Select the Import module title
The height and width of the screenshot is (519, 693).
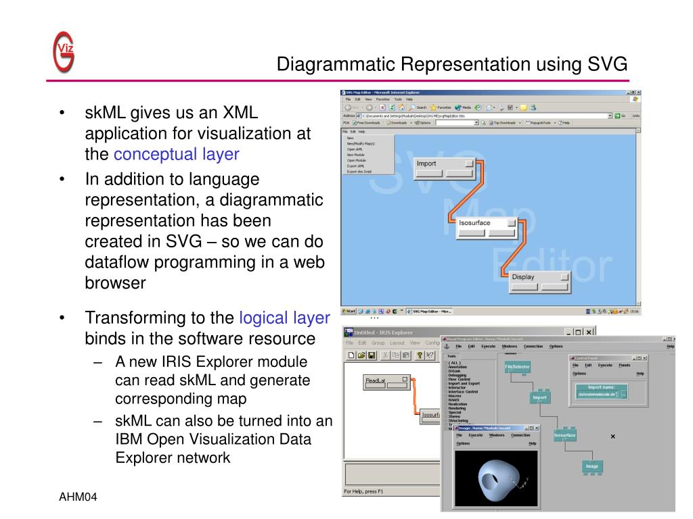pyautogui.click(x=426, y=164)
